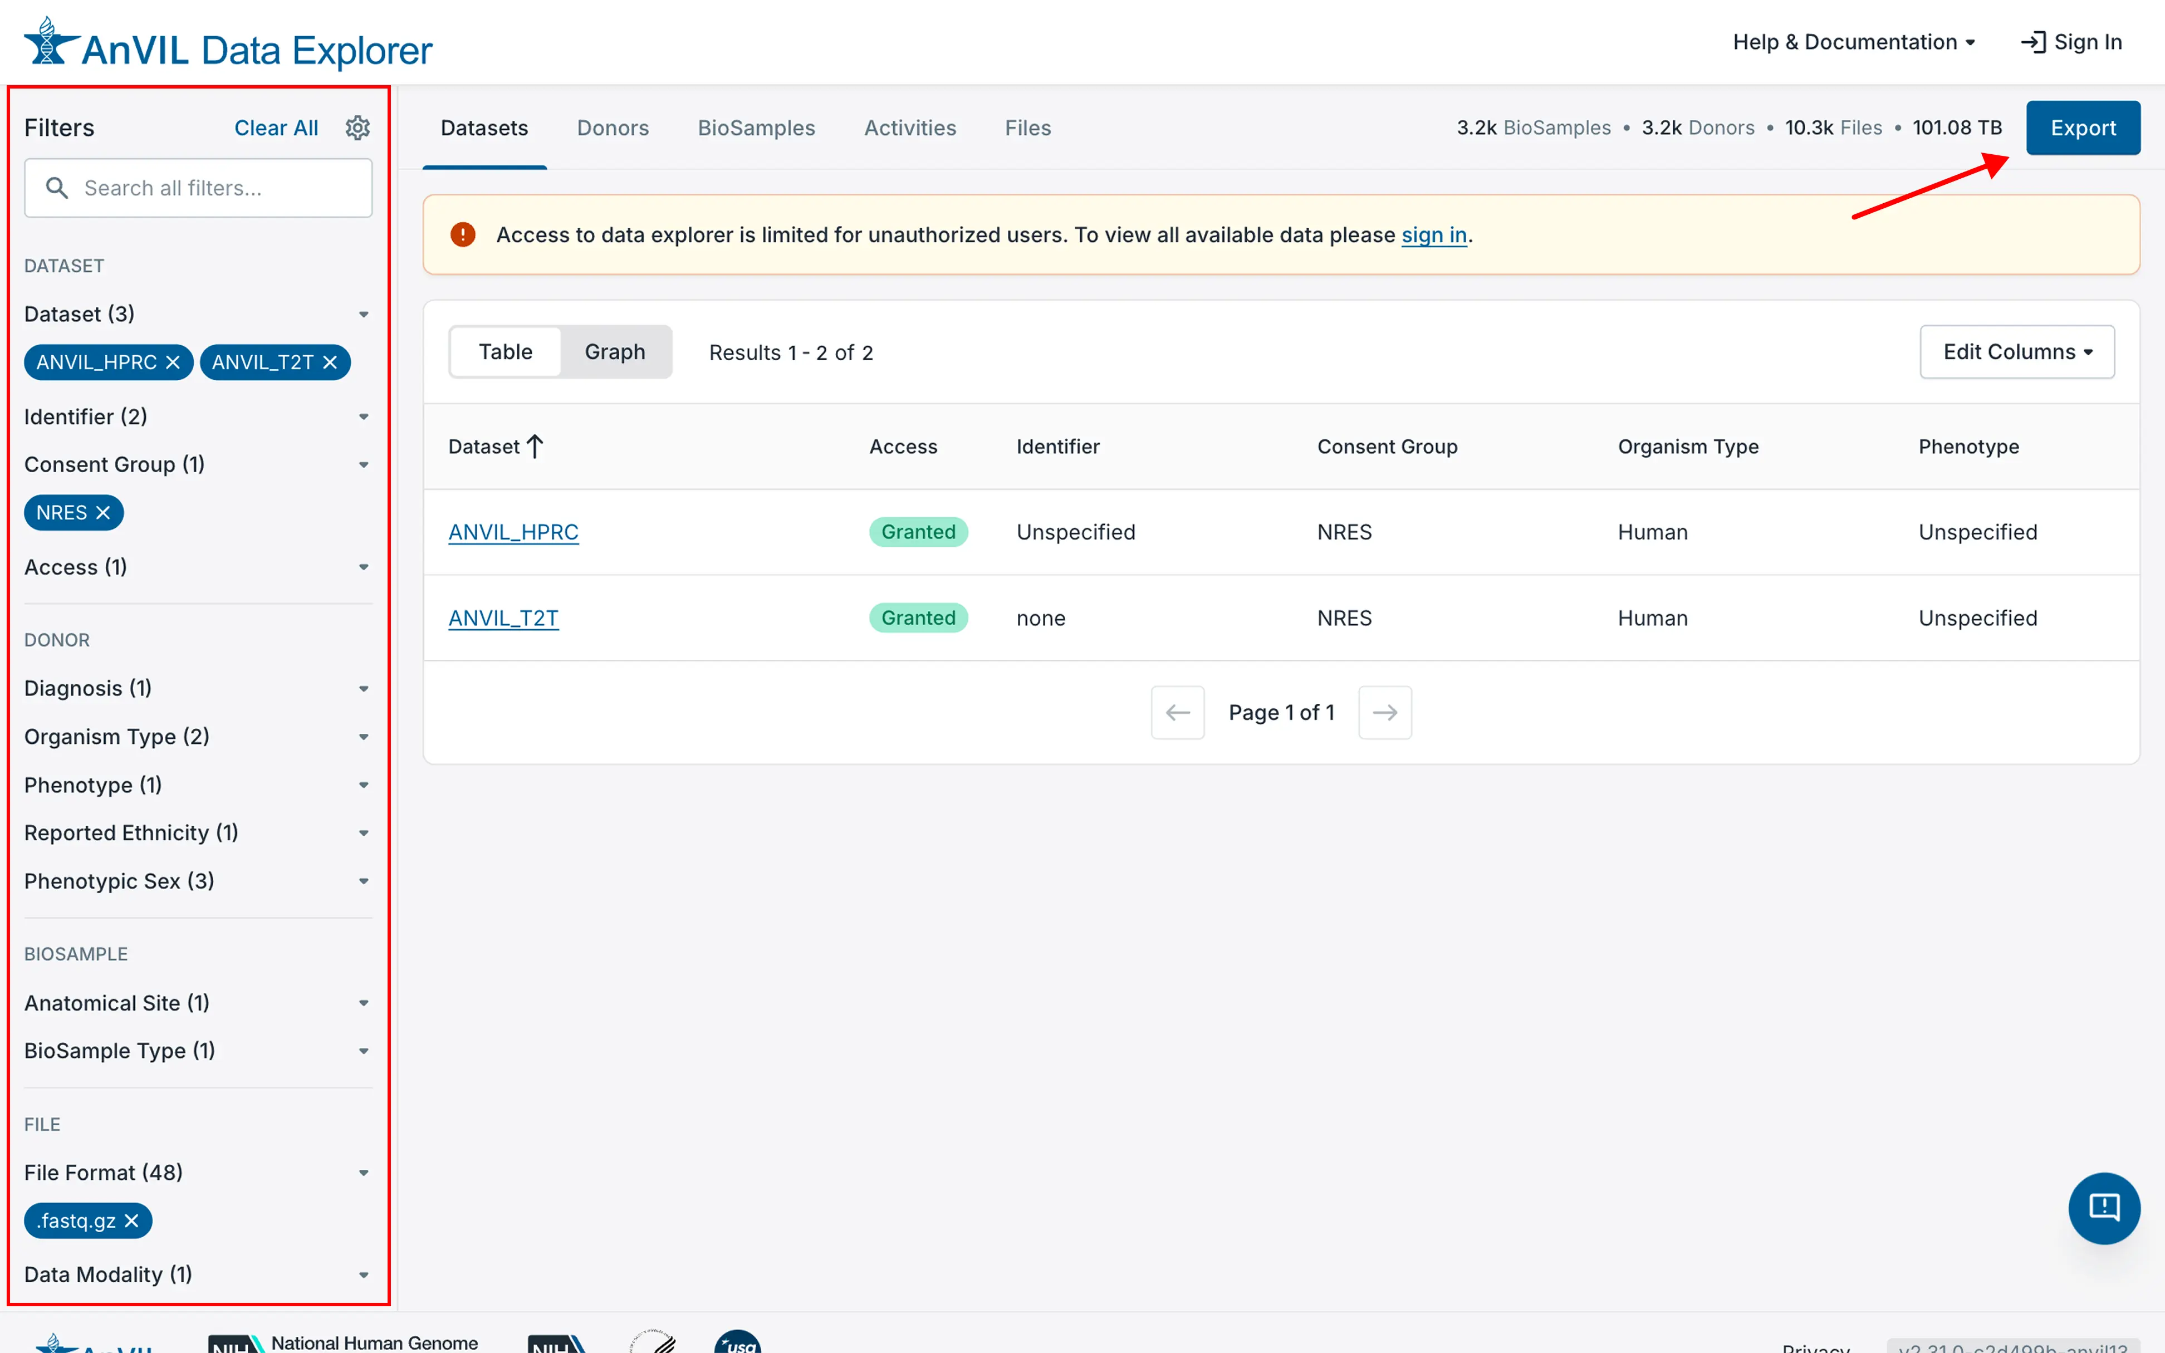Screen dimensions: 2165x1353
Task: Switch to the BioSamples tab
Action: pos(756,128)
